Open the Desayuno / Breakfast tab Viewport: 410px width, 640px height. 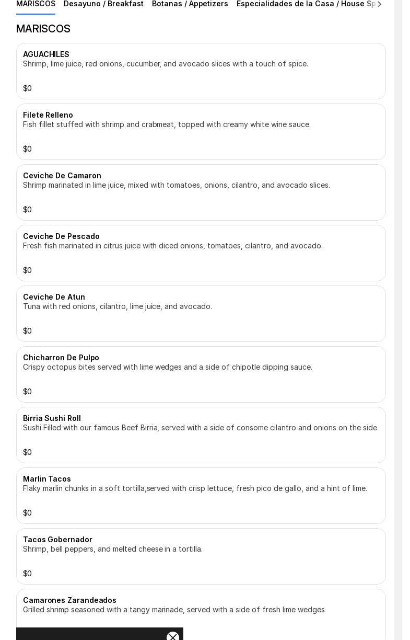pos(103,4)
